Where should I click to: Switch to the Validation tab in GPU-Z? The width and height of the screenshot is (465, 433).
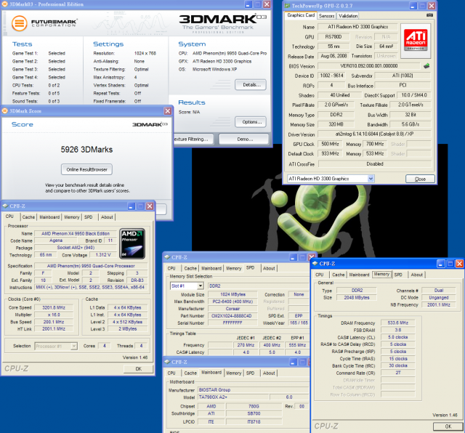[348, 16]
